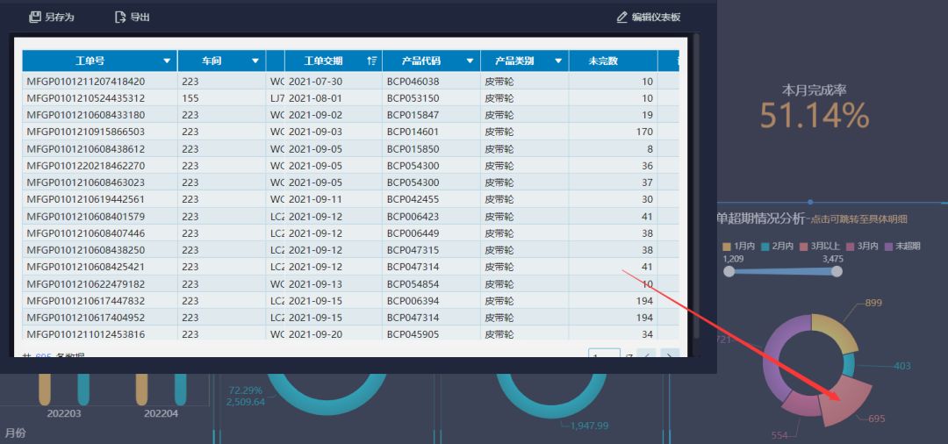Viewport: 948px width, 444px height.
Task: Toggle the 3月以上 legend item
Action: 819,246
